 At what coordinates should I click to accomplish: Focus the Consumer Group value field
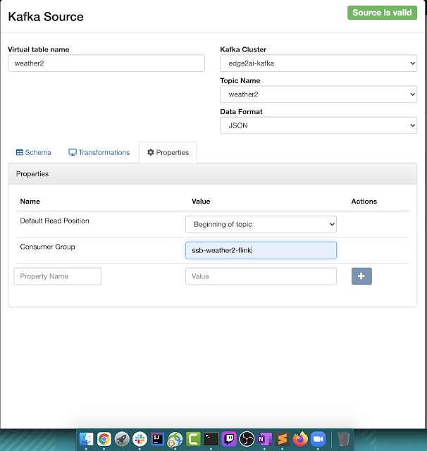point(261,250)
